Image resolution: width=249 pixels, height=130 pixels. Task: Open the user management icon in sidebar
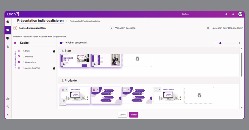[8, 98]
